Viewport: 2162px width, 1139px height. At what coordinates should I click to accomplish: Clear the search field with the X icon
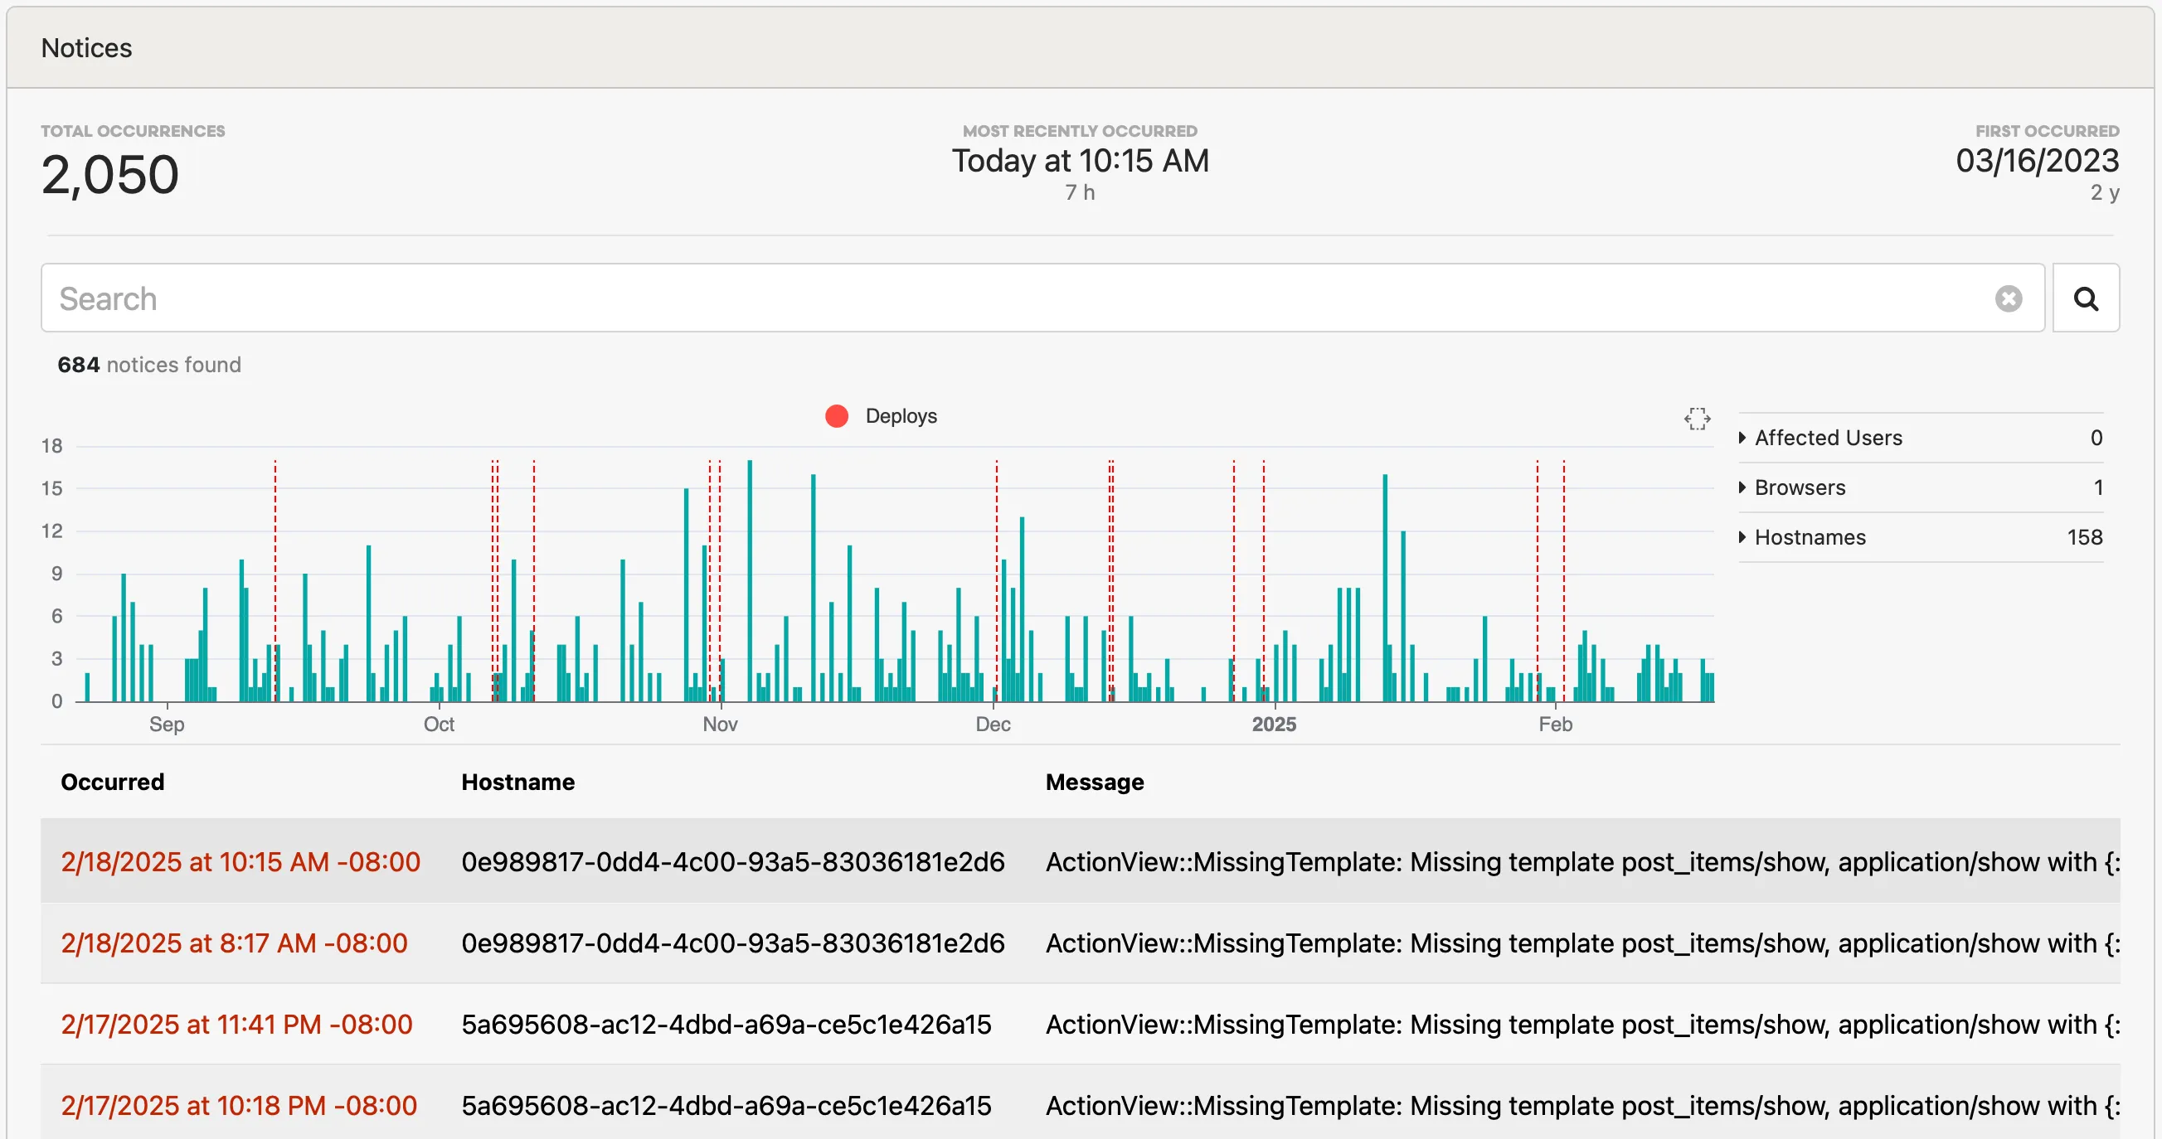(2008, 298)
